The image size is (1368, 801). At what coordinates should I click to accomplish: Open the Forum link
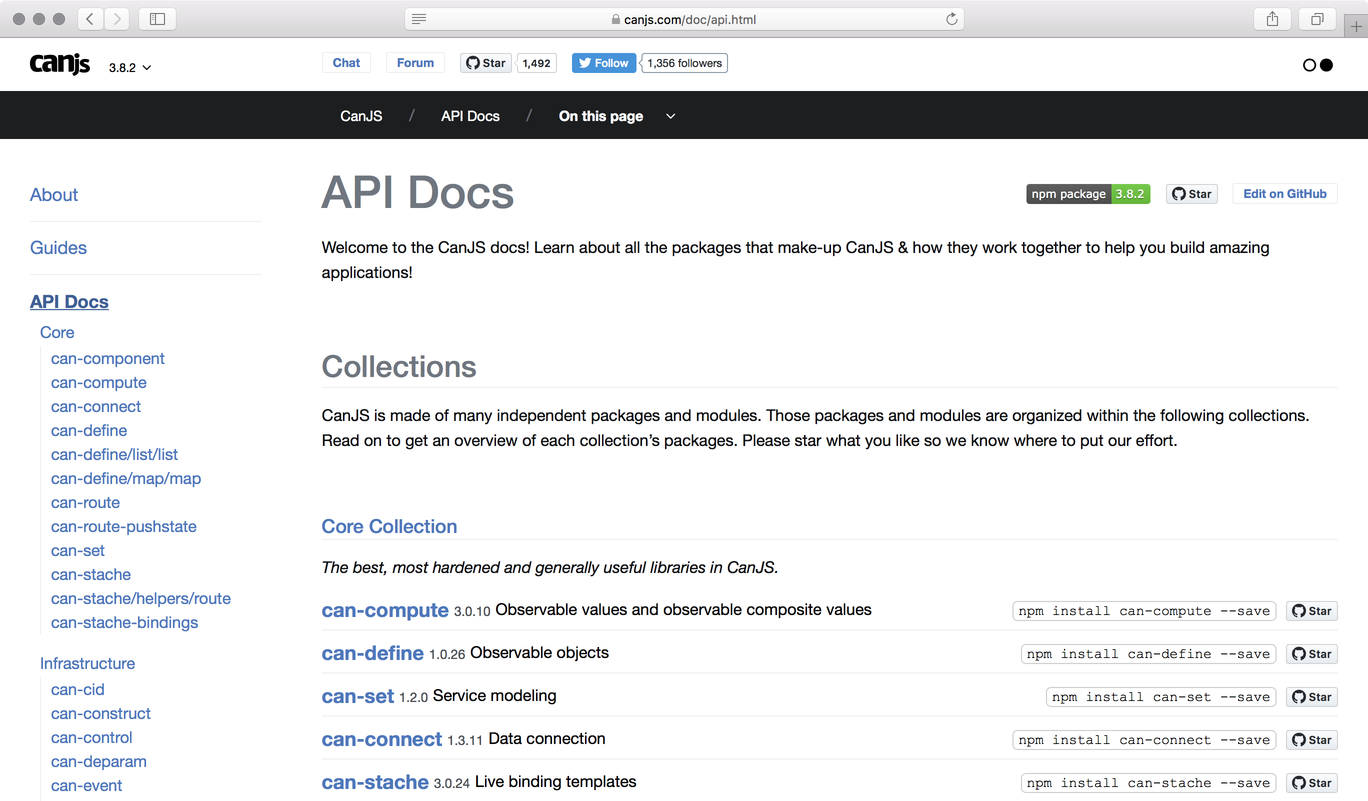[415, 63]
